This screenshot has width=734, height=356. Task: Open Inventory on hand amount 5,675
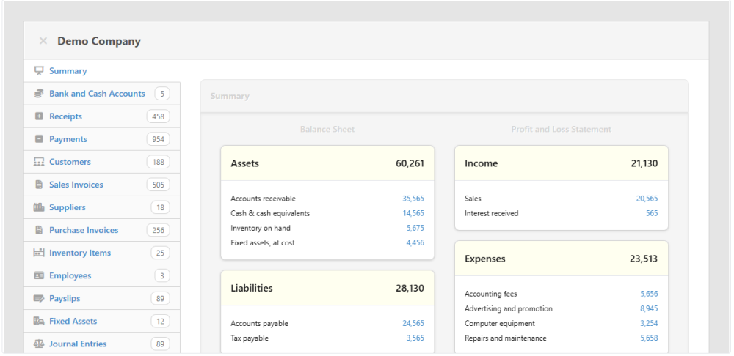click(x=415, y=228)
